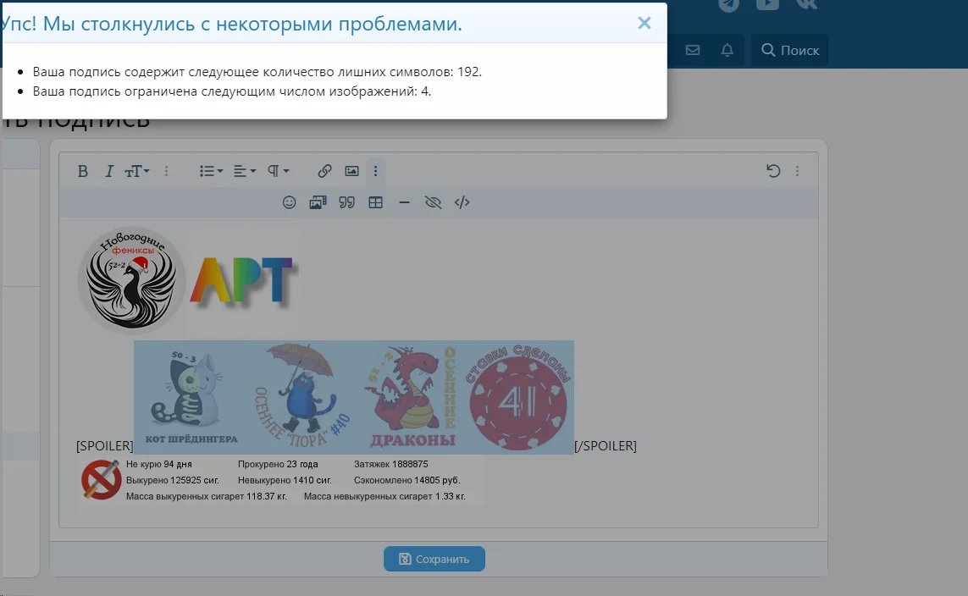Insert a table into the signature
Viewport: 968px width, 596px height.
point(375,202)
